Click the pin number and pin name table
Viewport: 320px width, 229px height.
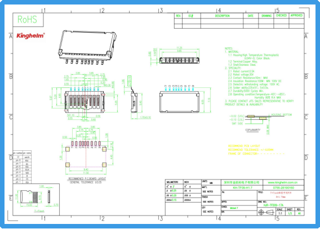coord(22,167)
